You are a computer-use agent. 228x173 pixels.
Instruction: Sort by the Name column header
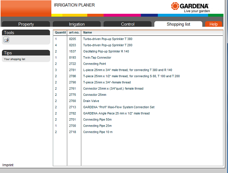point(152,32)
